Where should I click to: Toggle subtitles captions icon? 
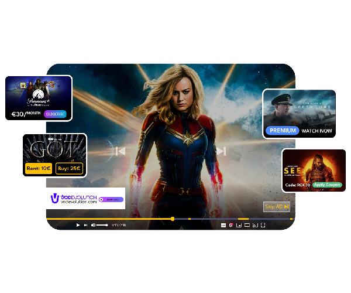pos(223,225)
